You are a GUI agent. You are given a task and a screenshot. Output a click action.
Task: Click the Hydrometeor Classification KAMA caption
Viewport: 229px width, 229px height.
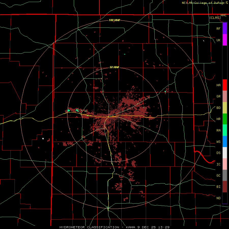[114, 227]
